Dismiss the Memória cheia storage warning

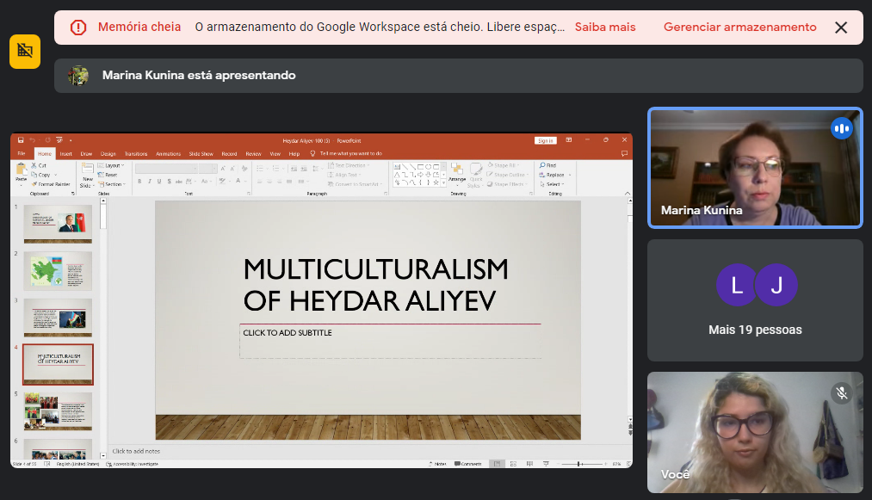[841, 28]
